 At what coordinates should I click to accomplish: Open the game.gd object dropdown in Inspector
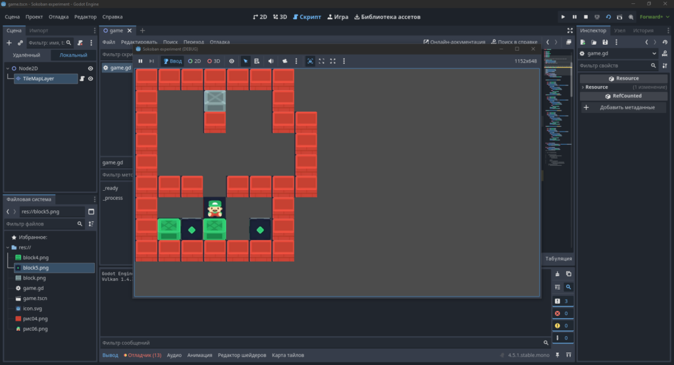pos(618,54)
